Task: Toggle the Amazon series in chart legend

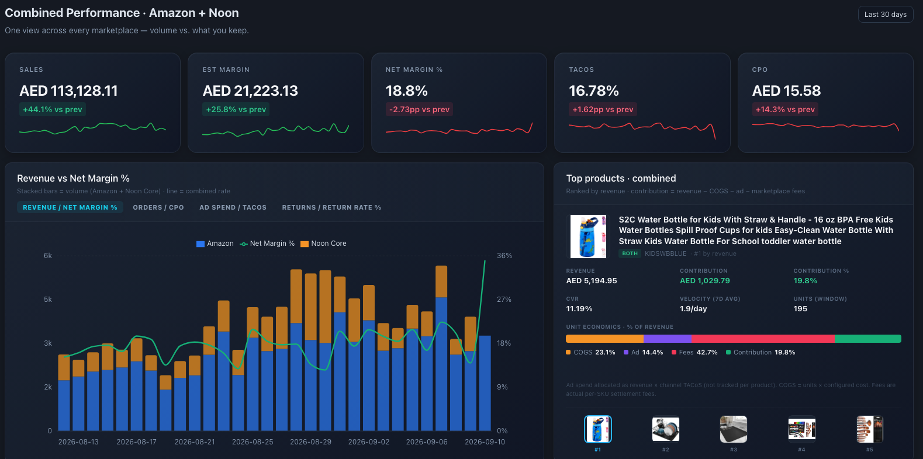Action: point(215,244)
